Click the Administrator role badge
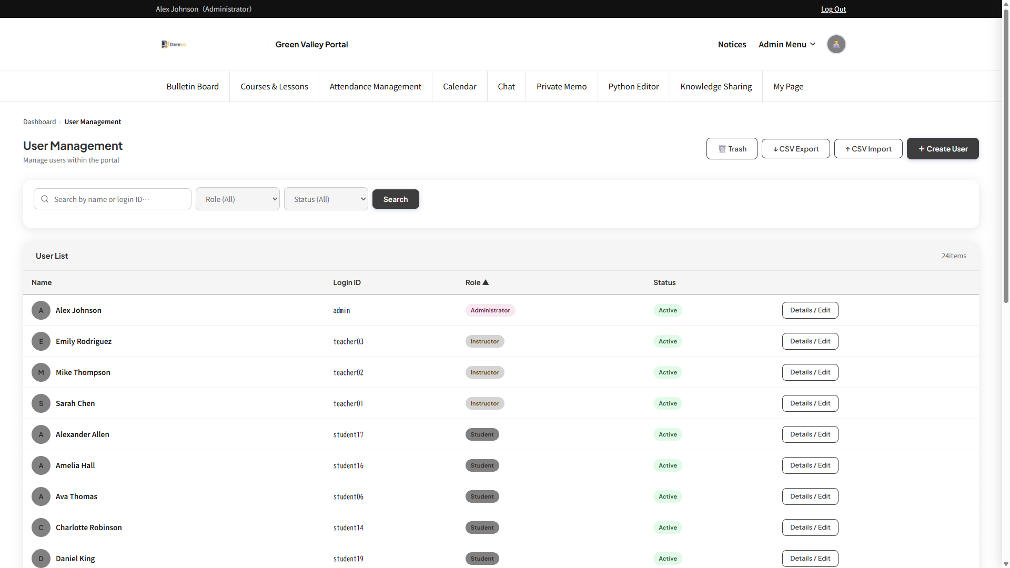Image resolution: width=1010 pixels, height=568 pixels. tap(490, 310)
